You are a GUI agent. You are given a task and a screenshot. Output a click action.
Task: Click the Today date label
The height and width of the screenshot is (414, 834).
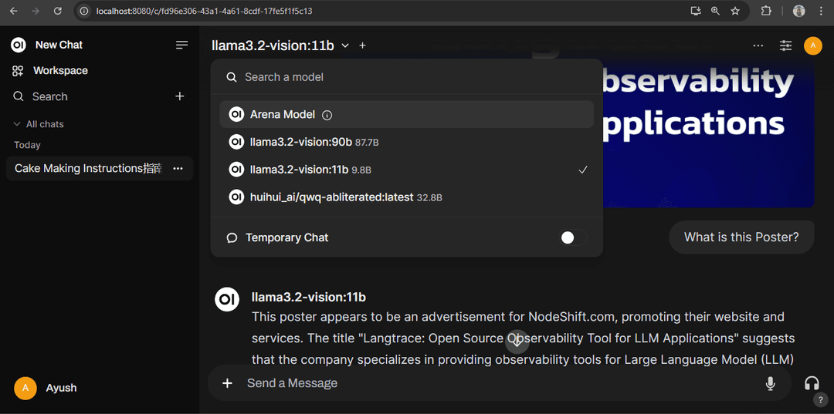pyautogui.click(x=27, y=145)
